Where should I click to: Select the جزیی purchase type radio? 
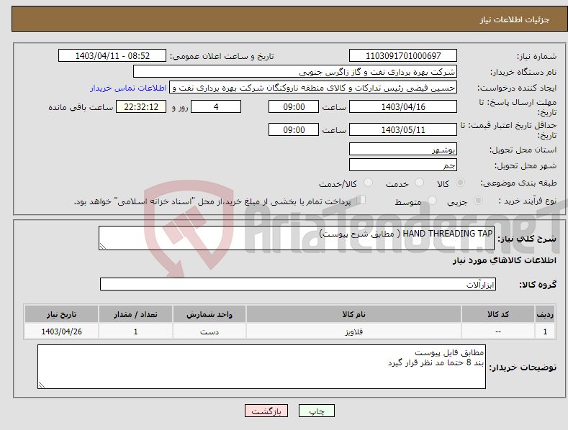[x=478, y=201]
